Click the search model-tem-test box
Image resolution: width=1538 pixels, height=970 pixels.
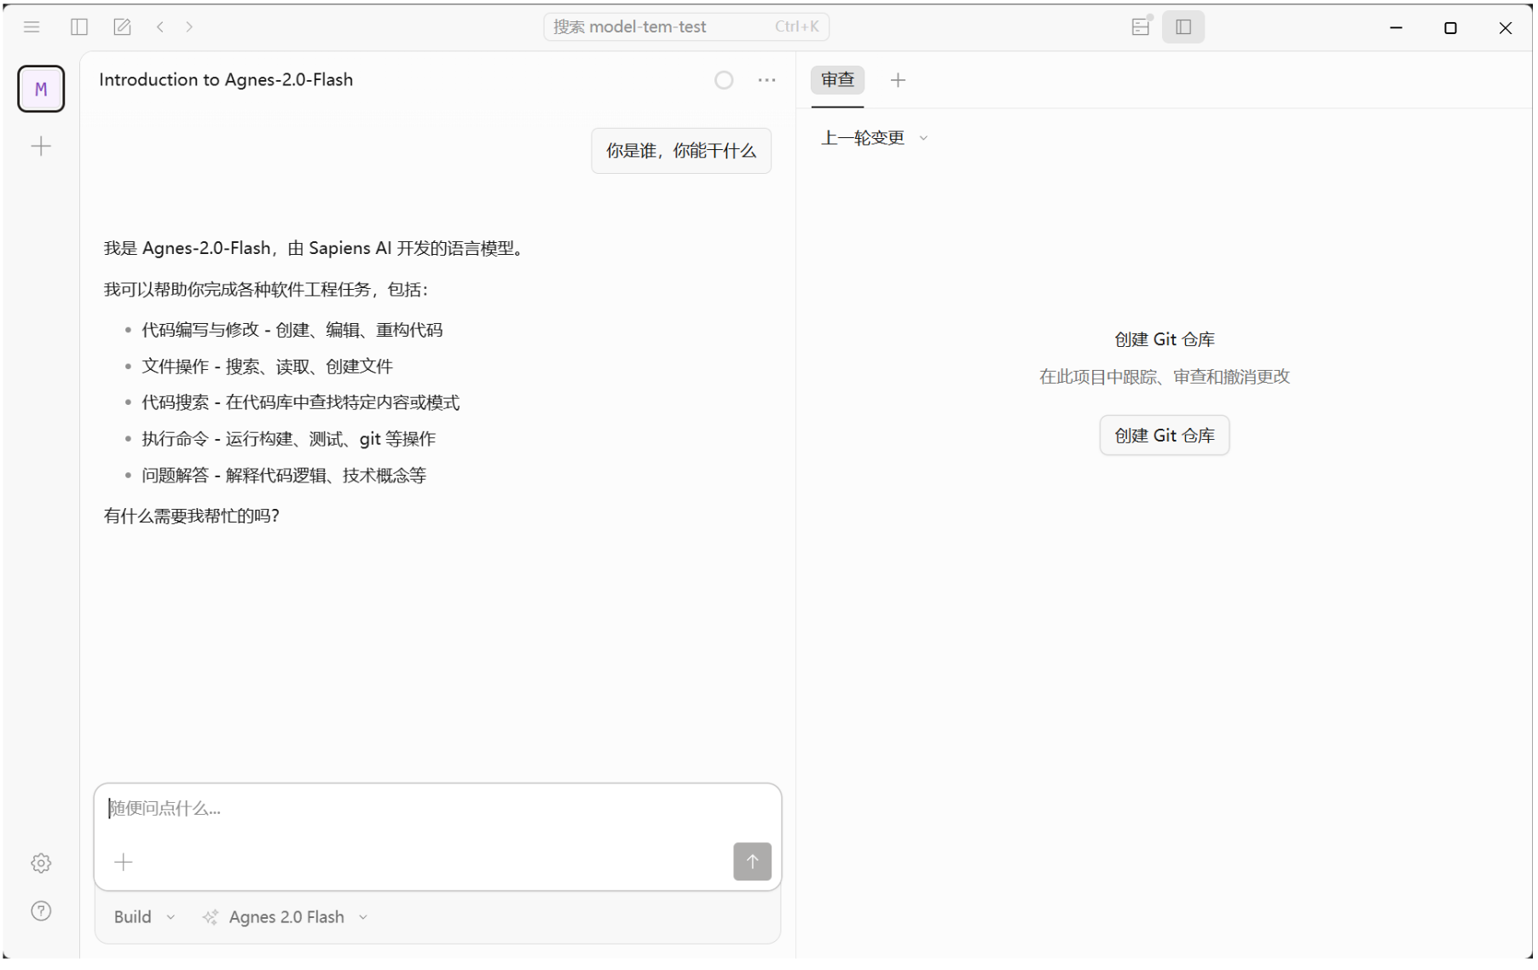(686, 27)
